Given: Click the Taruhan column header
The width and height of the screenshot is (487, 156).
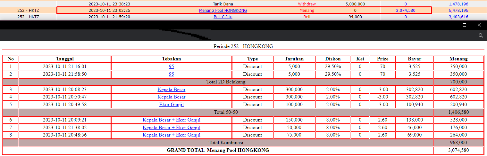Looking at the screenshot, I should pyautogui.click(x=294, y=59).
